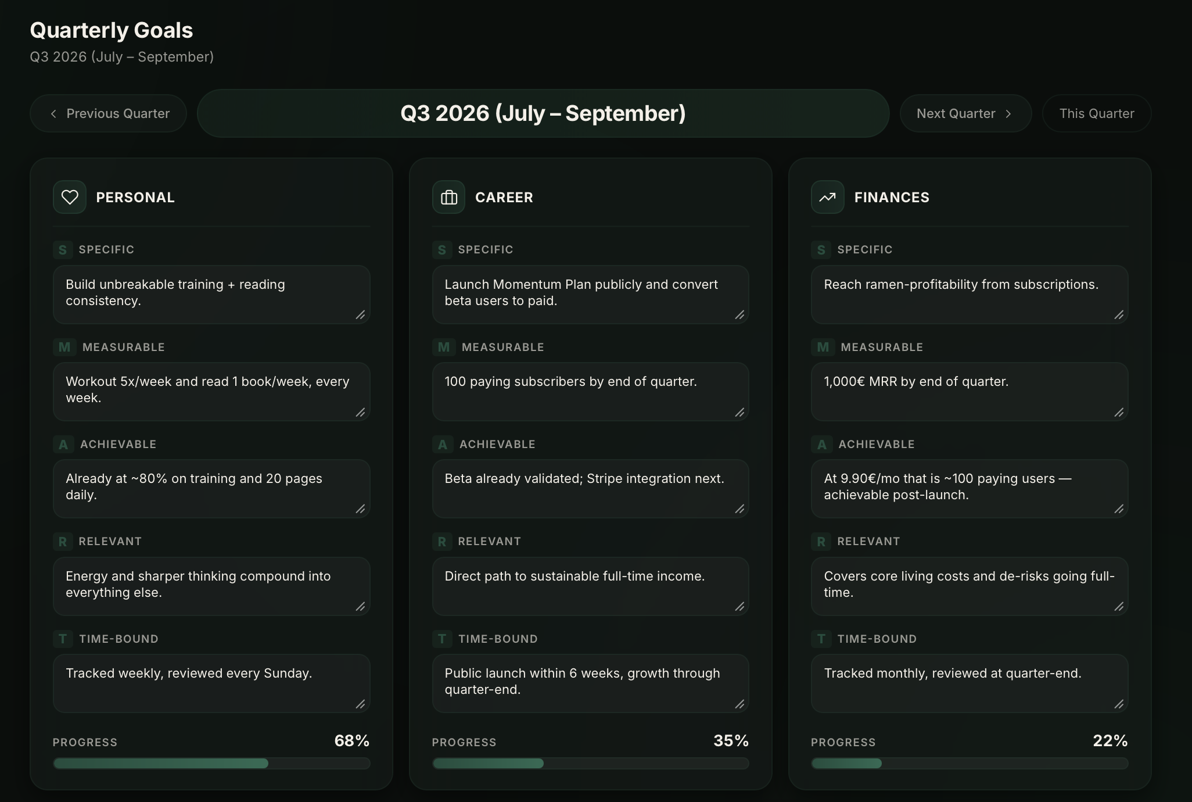Viewport: 1192px width, 802px height.
Task: Edit Career Relevant 'Direct path' field
Action: [591, 586]
